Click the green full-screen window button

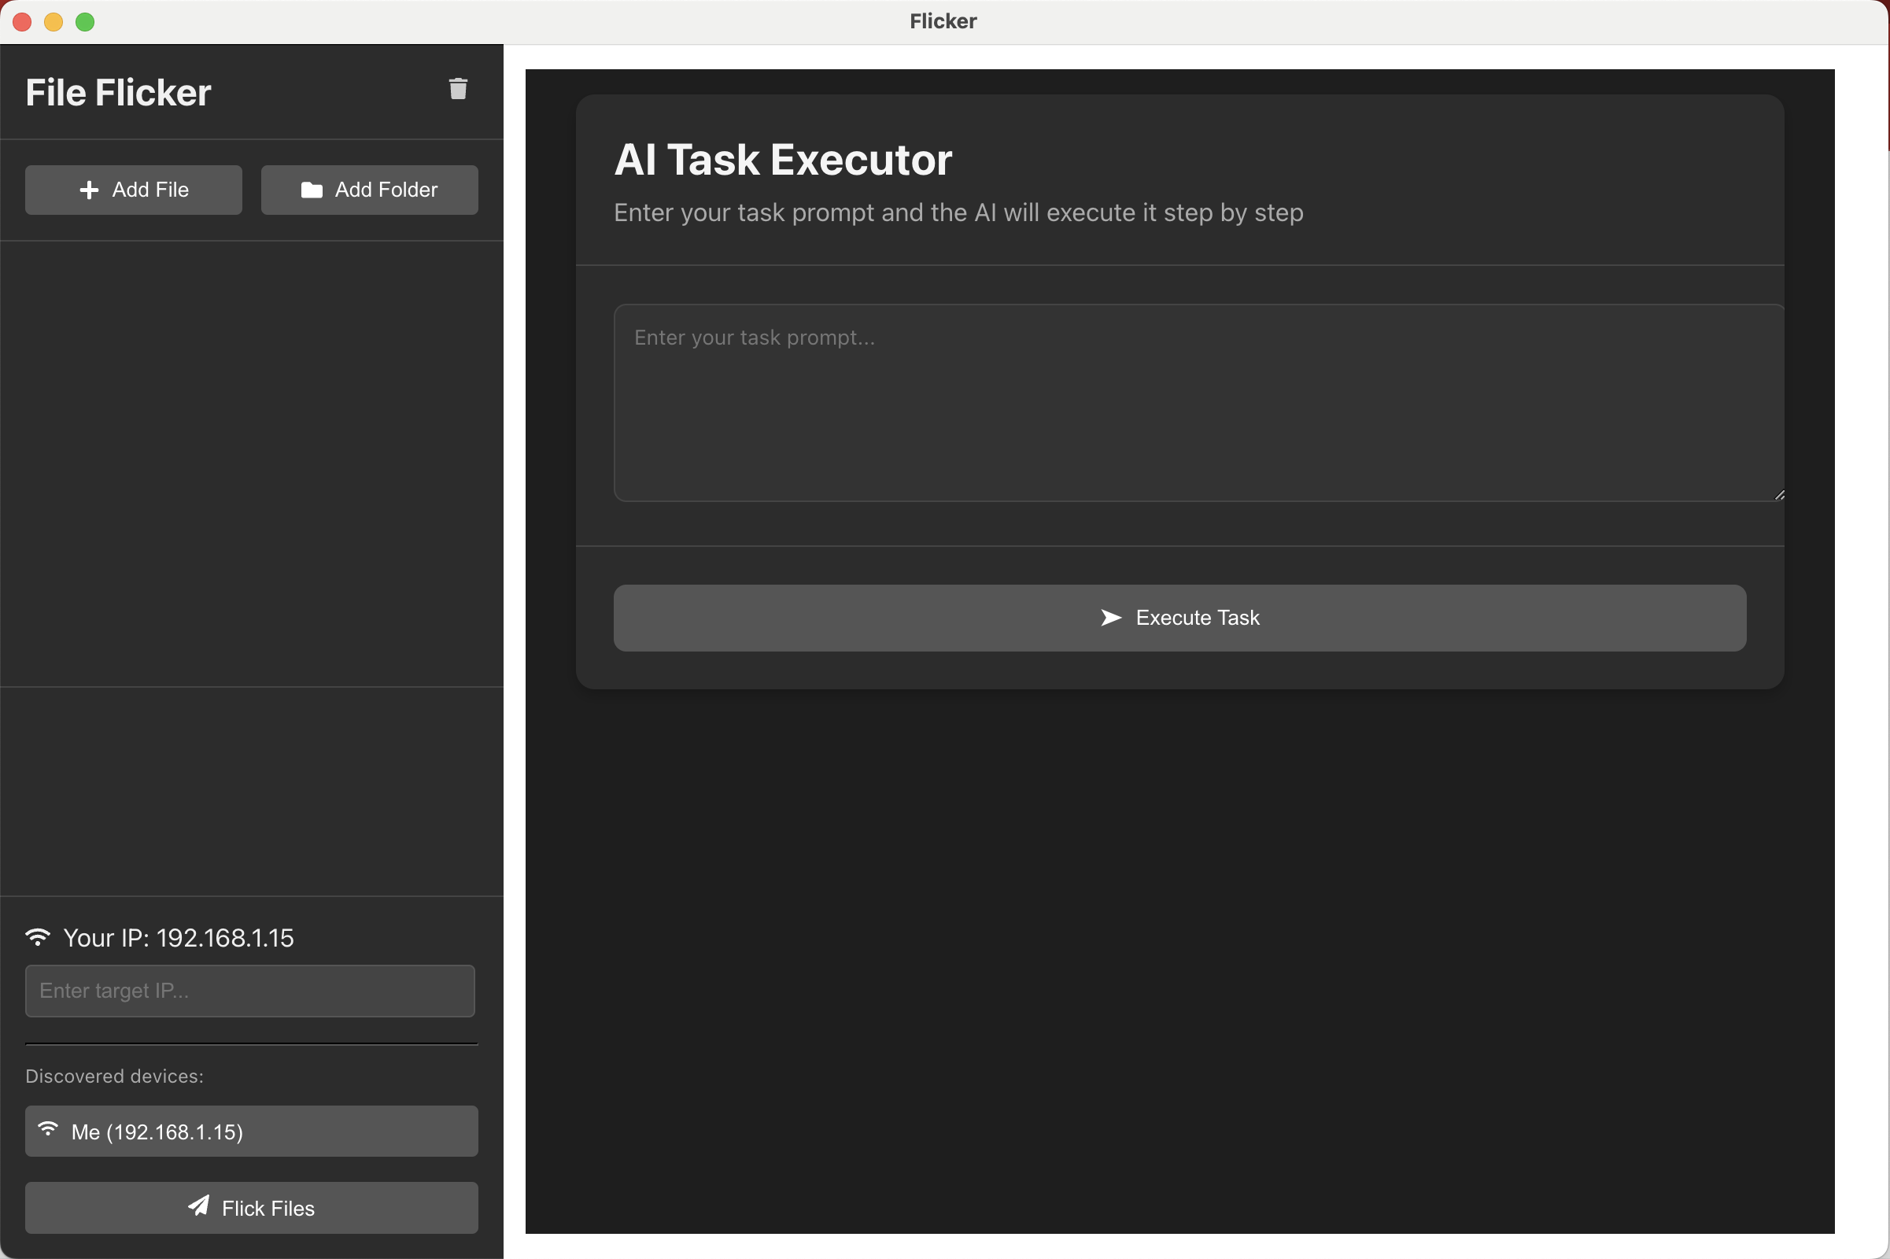[x=85, y=22]
